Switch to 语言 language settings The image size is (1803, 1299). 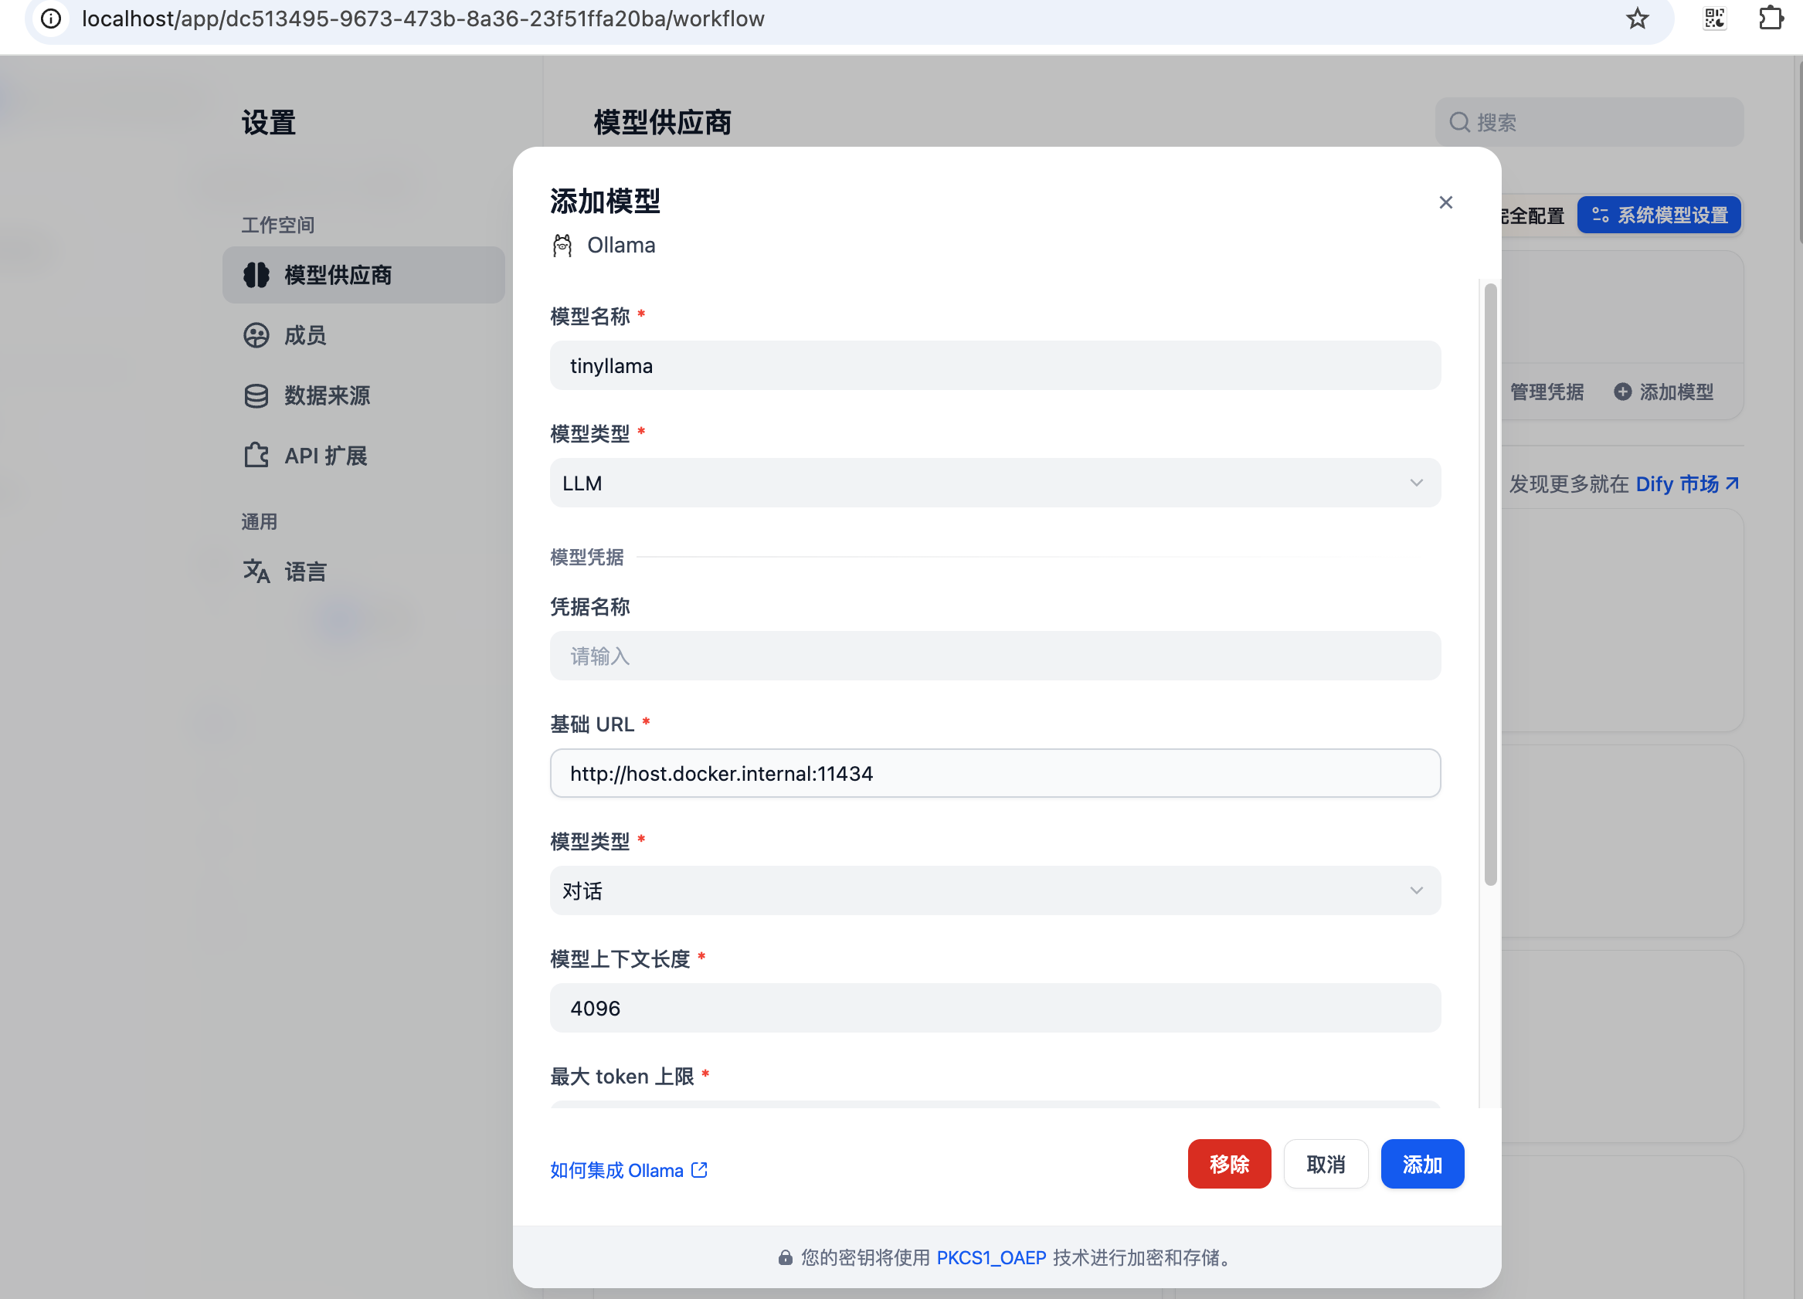[304, 571]
